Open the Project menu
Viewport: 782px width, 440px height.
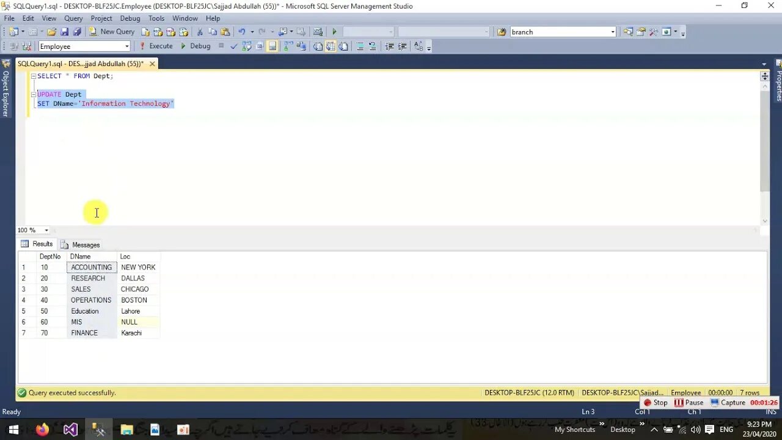[101, 18]
